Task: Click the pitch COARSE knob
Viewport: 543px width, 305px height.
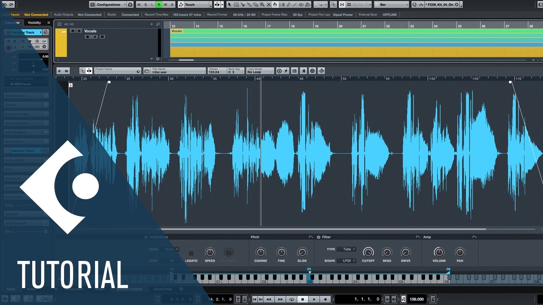Action: click(x=260, y=252)
